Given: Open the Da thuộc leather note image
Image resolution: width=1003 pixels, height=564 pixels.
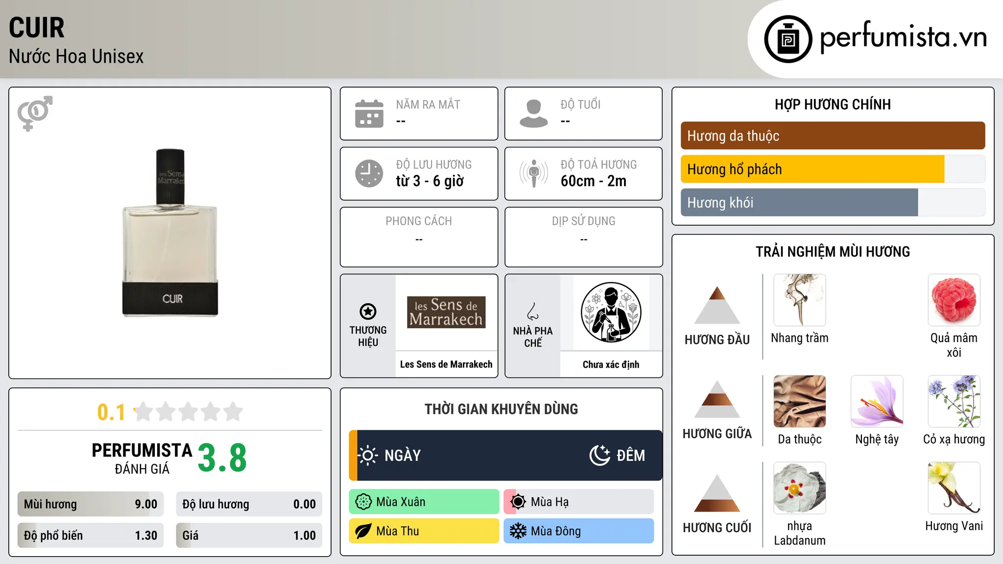Looking at the screenshot, I should [x=800, y=401].
